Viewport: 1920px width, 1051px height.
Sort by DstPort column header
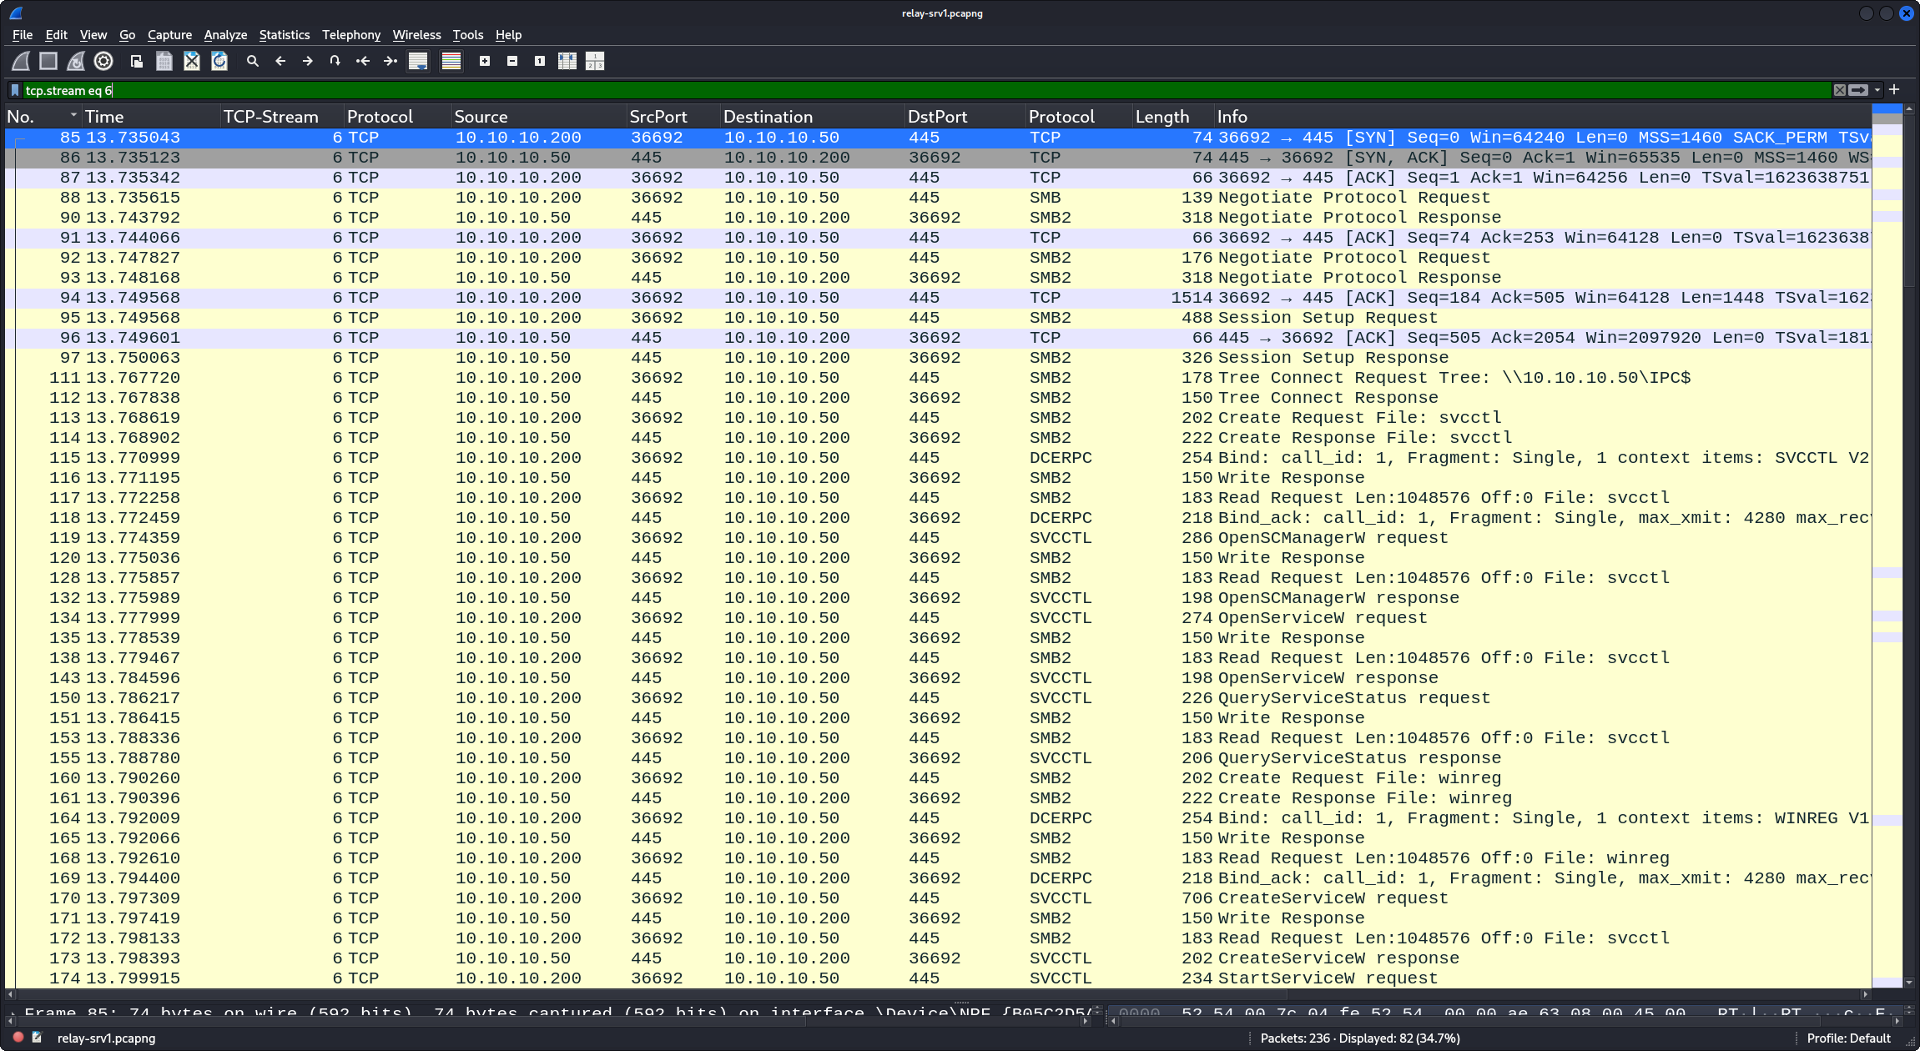click(965, 117)
